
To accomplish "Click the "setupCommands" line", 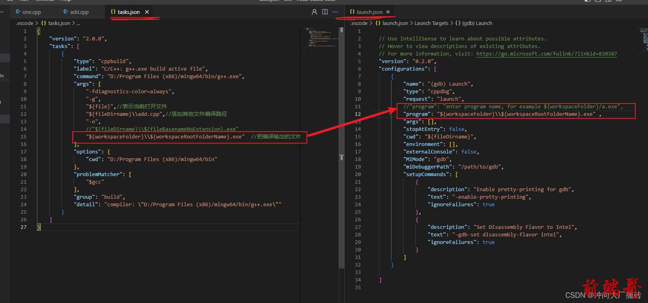I will (430, 175).
